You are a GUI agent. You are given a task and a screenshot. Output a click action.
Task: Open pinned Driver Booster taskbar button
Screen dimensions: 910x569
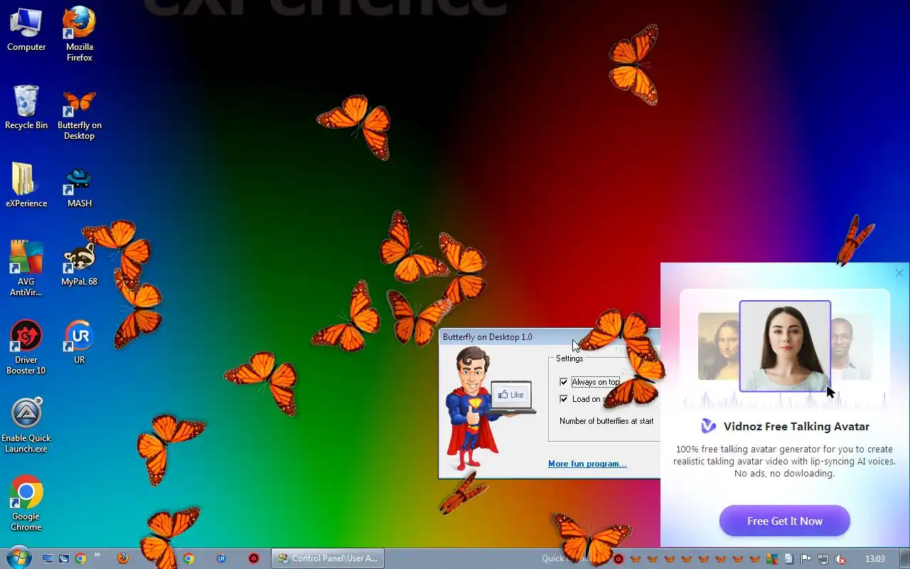point(254,558)
